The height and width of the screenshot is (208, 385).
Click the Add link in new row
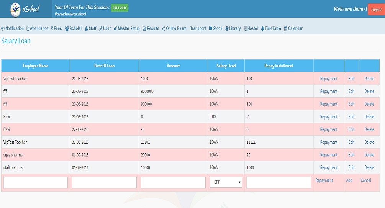coord(349,180)
